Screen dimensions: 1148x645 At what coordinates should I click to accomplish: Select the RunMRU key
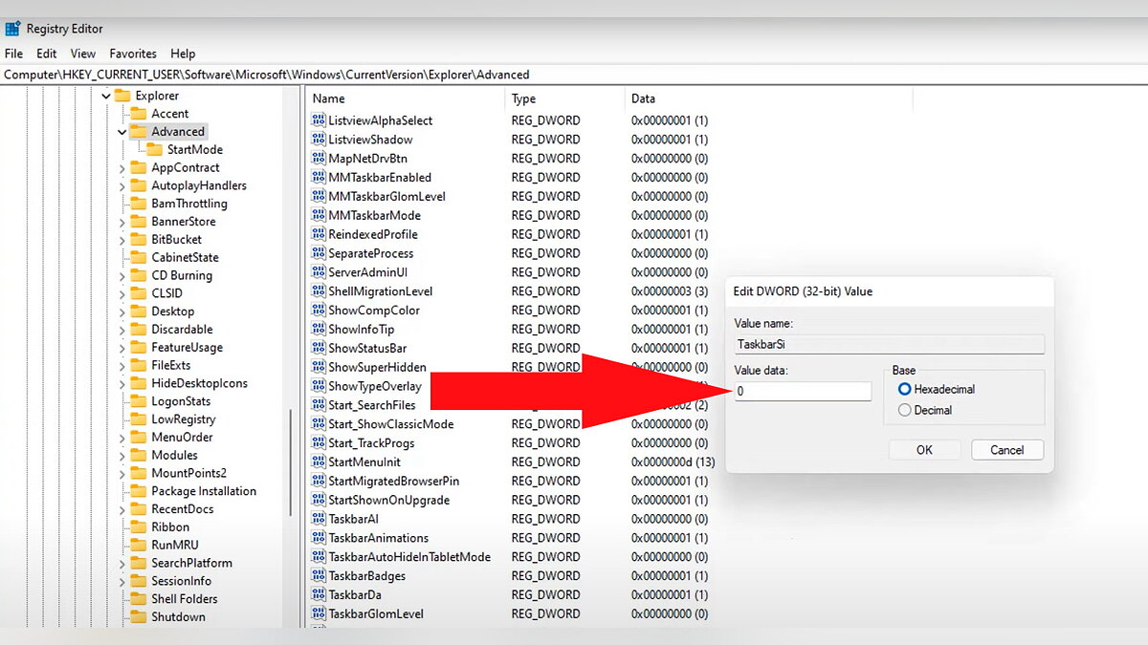(175, 545)
